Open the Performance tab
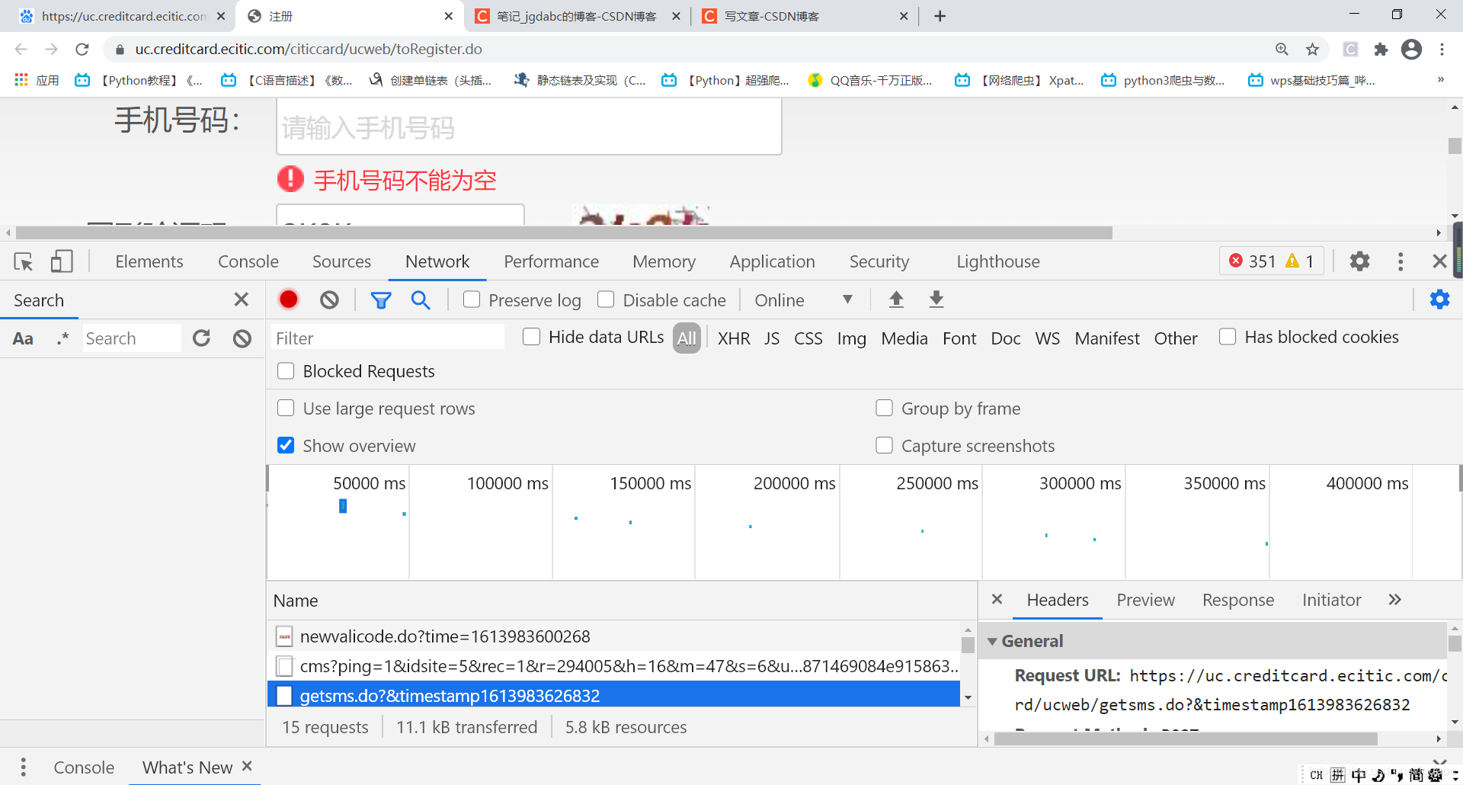Image resolution: width=1463 pixels, height=785 pixels. [x=551, y=261]
